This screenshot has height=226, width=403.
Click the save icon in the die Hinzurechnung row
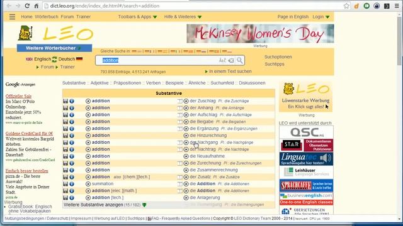point(65,136)
